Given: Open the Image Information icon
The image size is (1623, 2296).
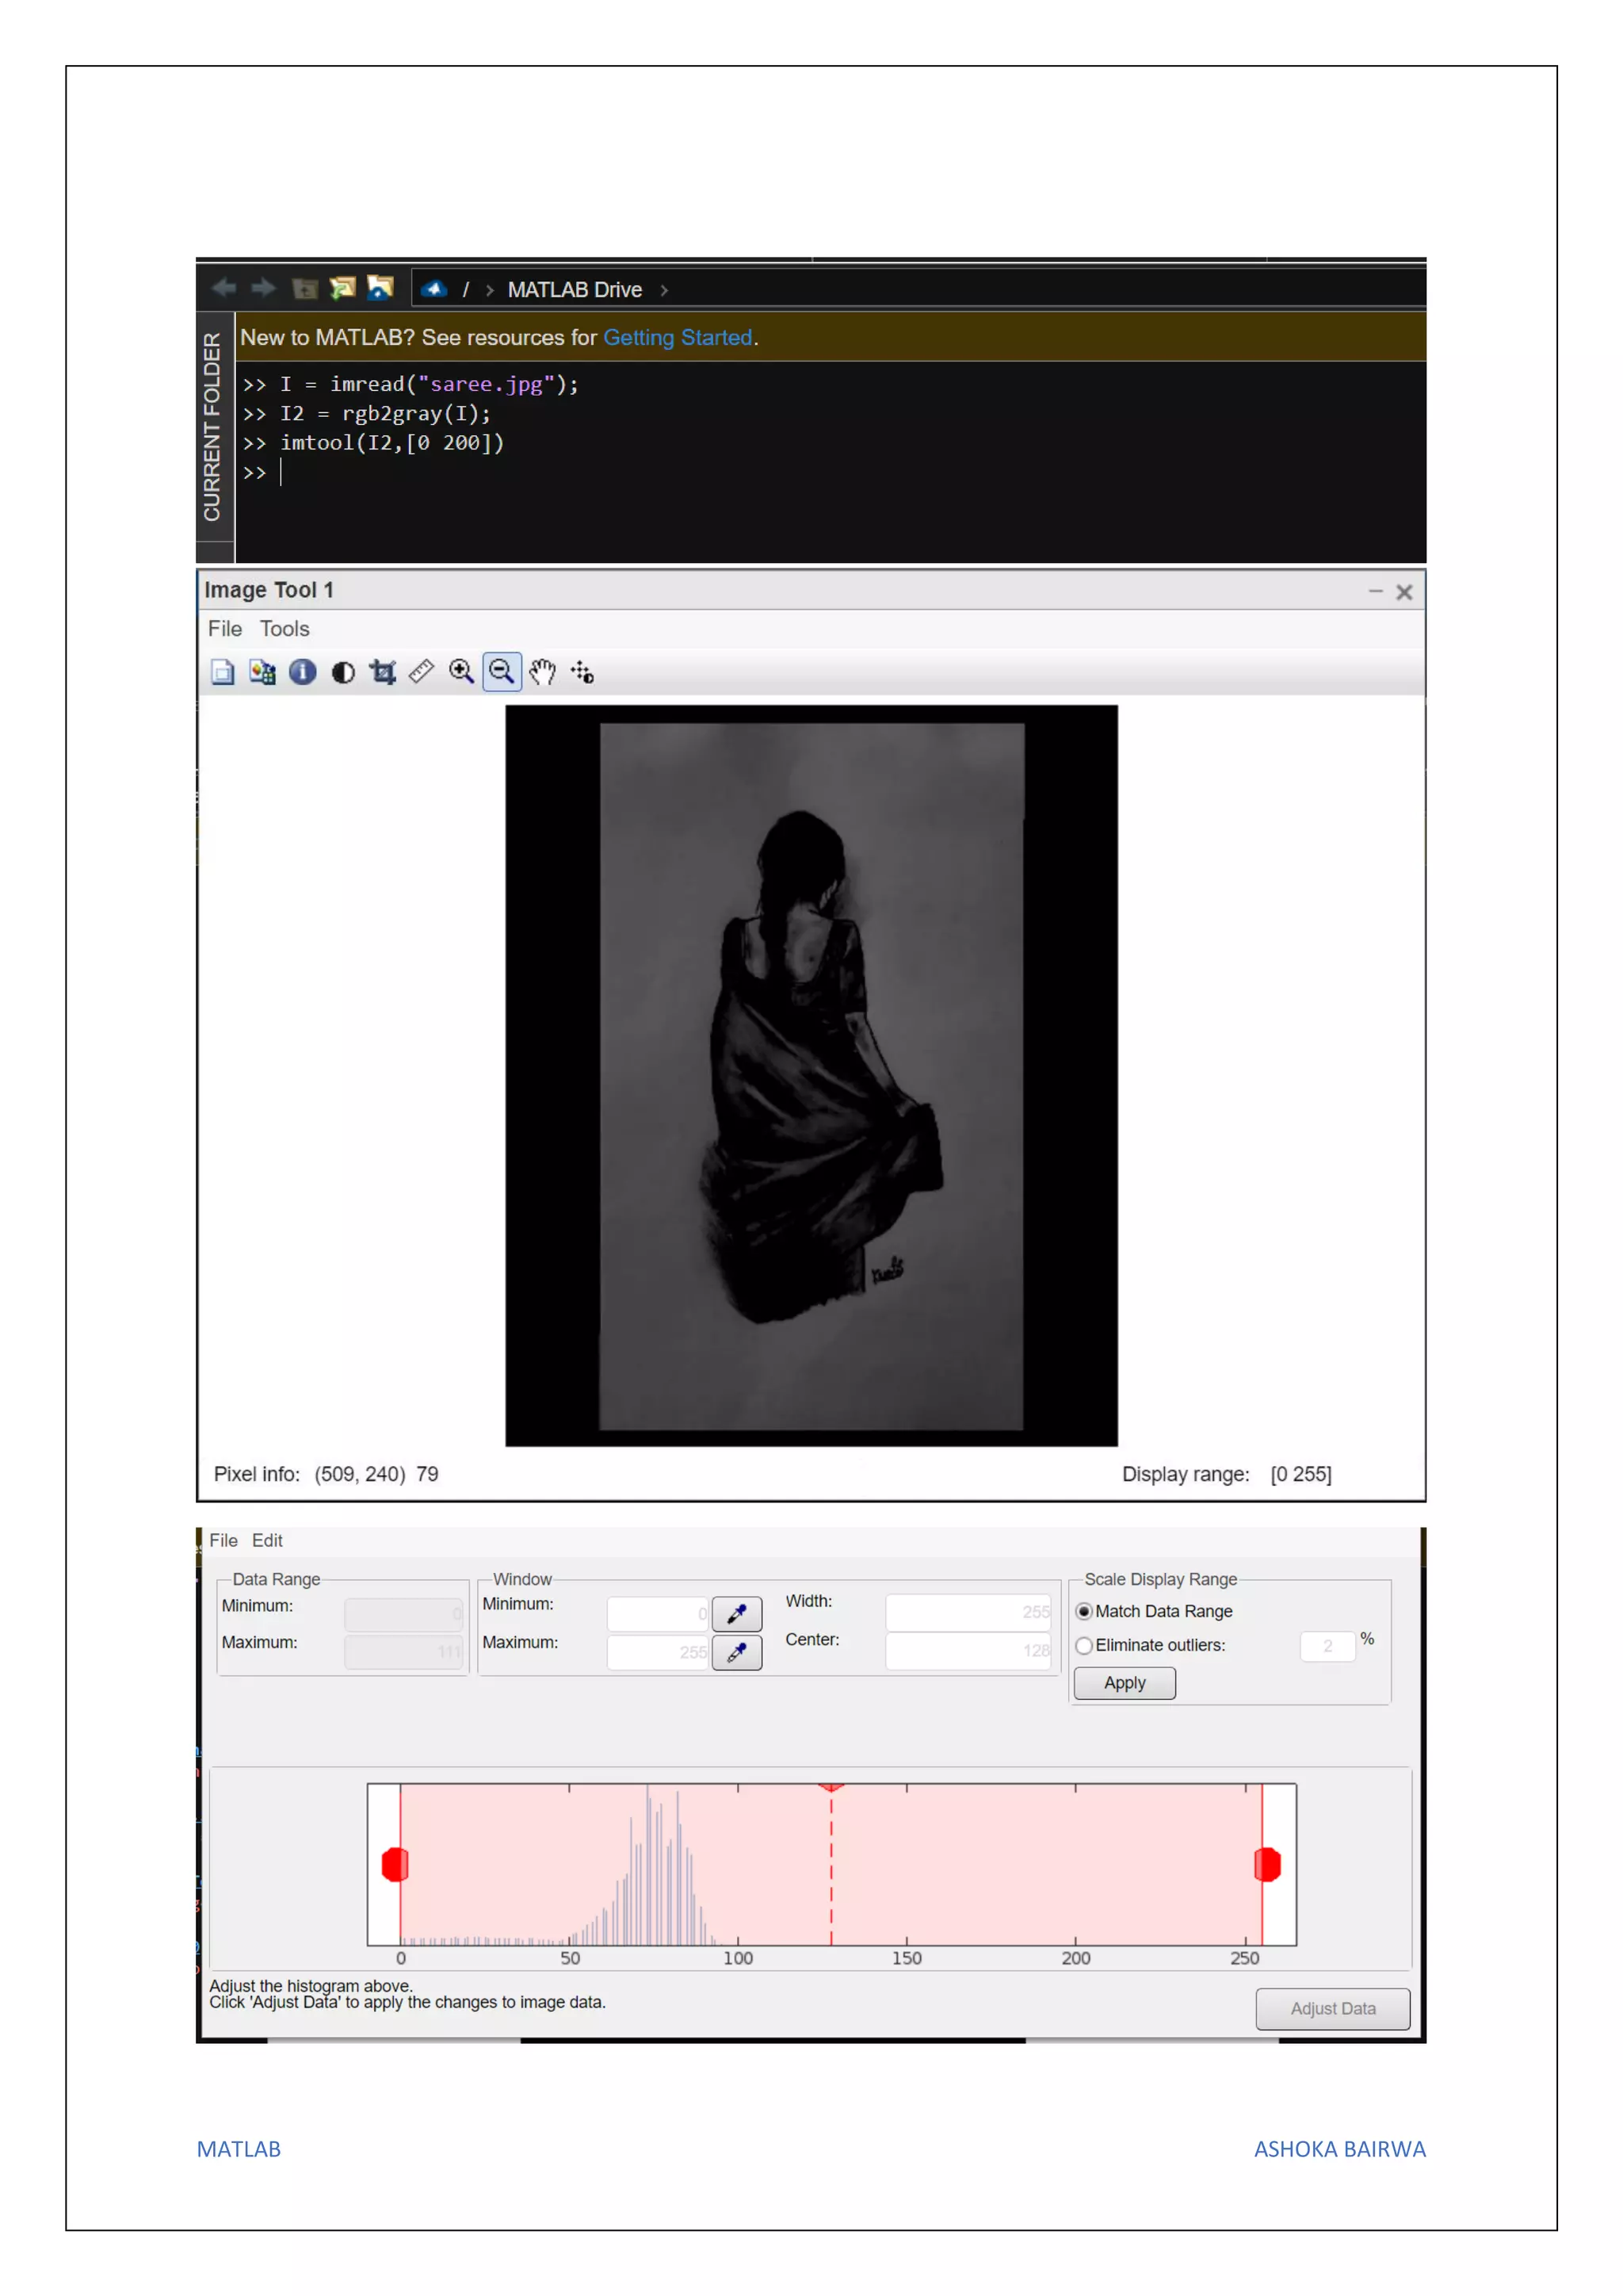Looking at the screenshot, I should point(303,672).
